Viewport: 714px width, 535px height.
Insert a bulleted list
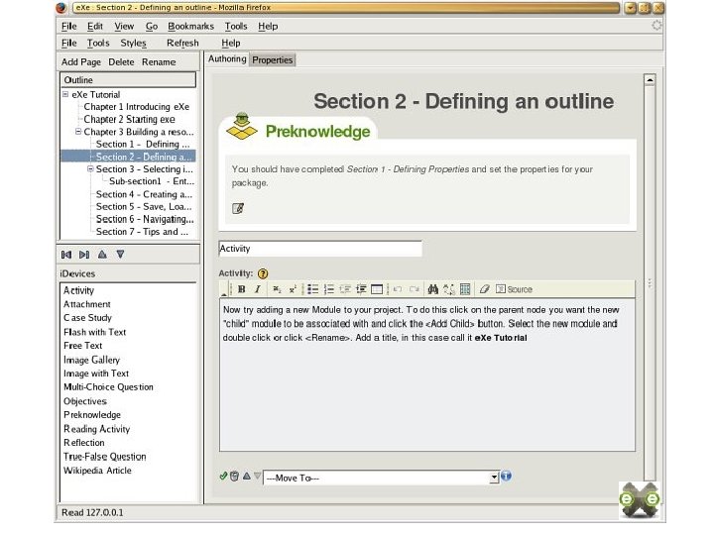point(312,289)
